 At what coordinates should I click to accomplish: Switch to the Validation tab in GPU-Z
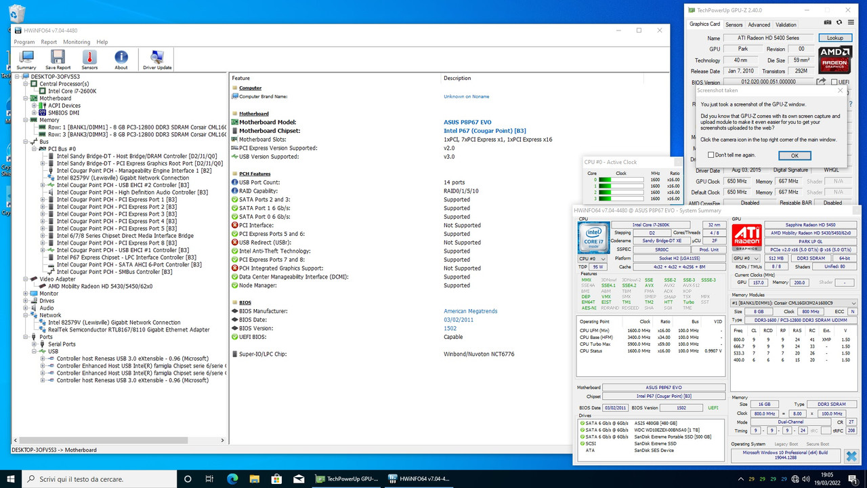pos(786,24)
